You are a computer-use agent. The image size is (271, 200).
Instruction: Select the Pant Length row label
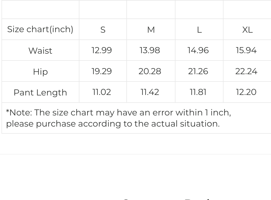40,92
